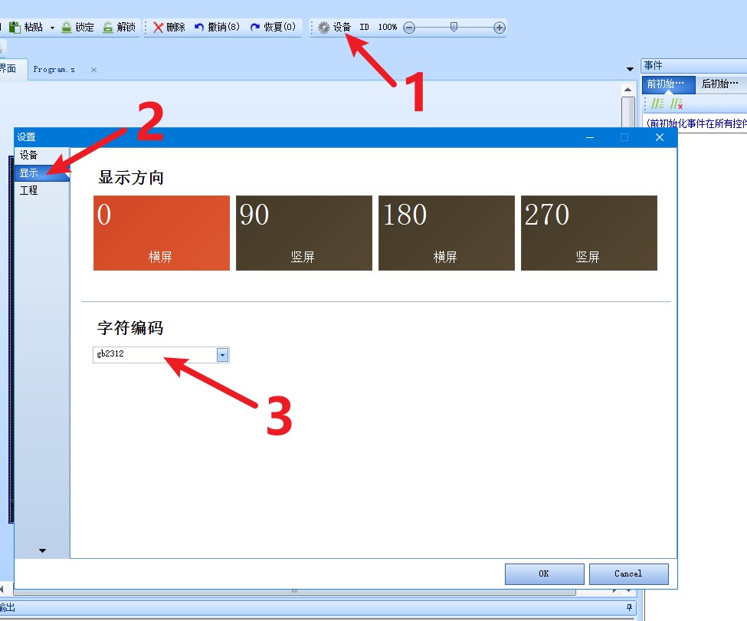Click the 撤销 (undo) arrow icon
This screenshot has height=621, width=747.
[x=199, y=28]
